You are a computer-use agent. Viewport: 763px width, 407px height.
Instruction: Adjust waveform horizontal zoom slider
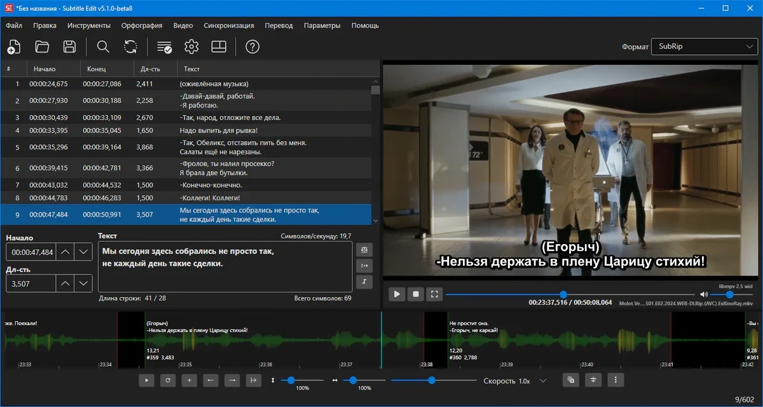coord(365,380)
